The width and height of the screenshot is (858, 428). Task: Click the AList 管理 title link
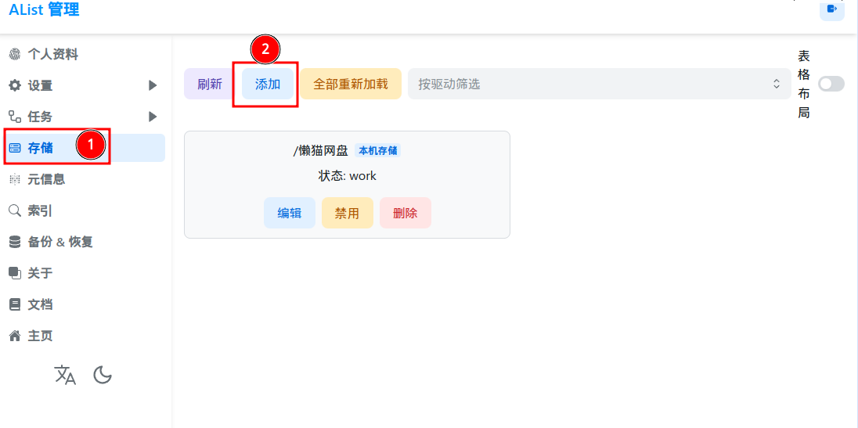pyautogui.click(x=44, y=9)
